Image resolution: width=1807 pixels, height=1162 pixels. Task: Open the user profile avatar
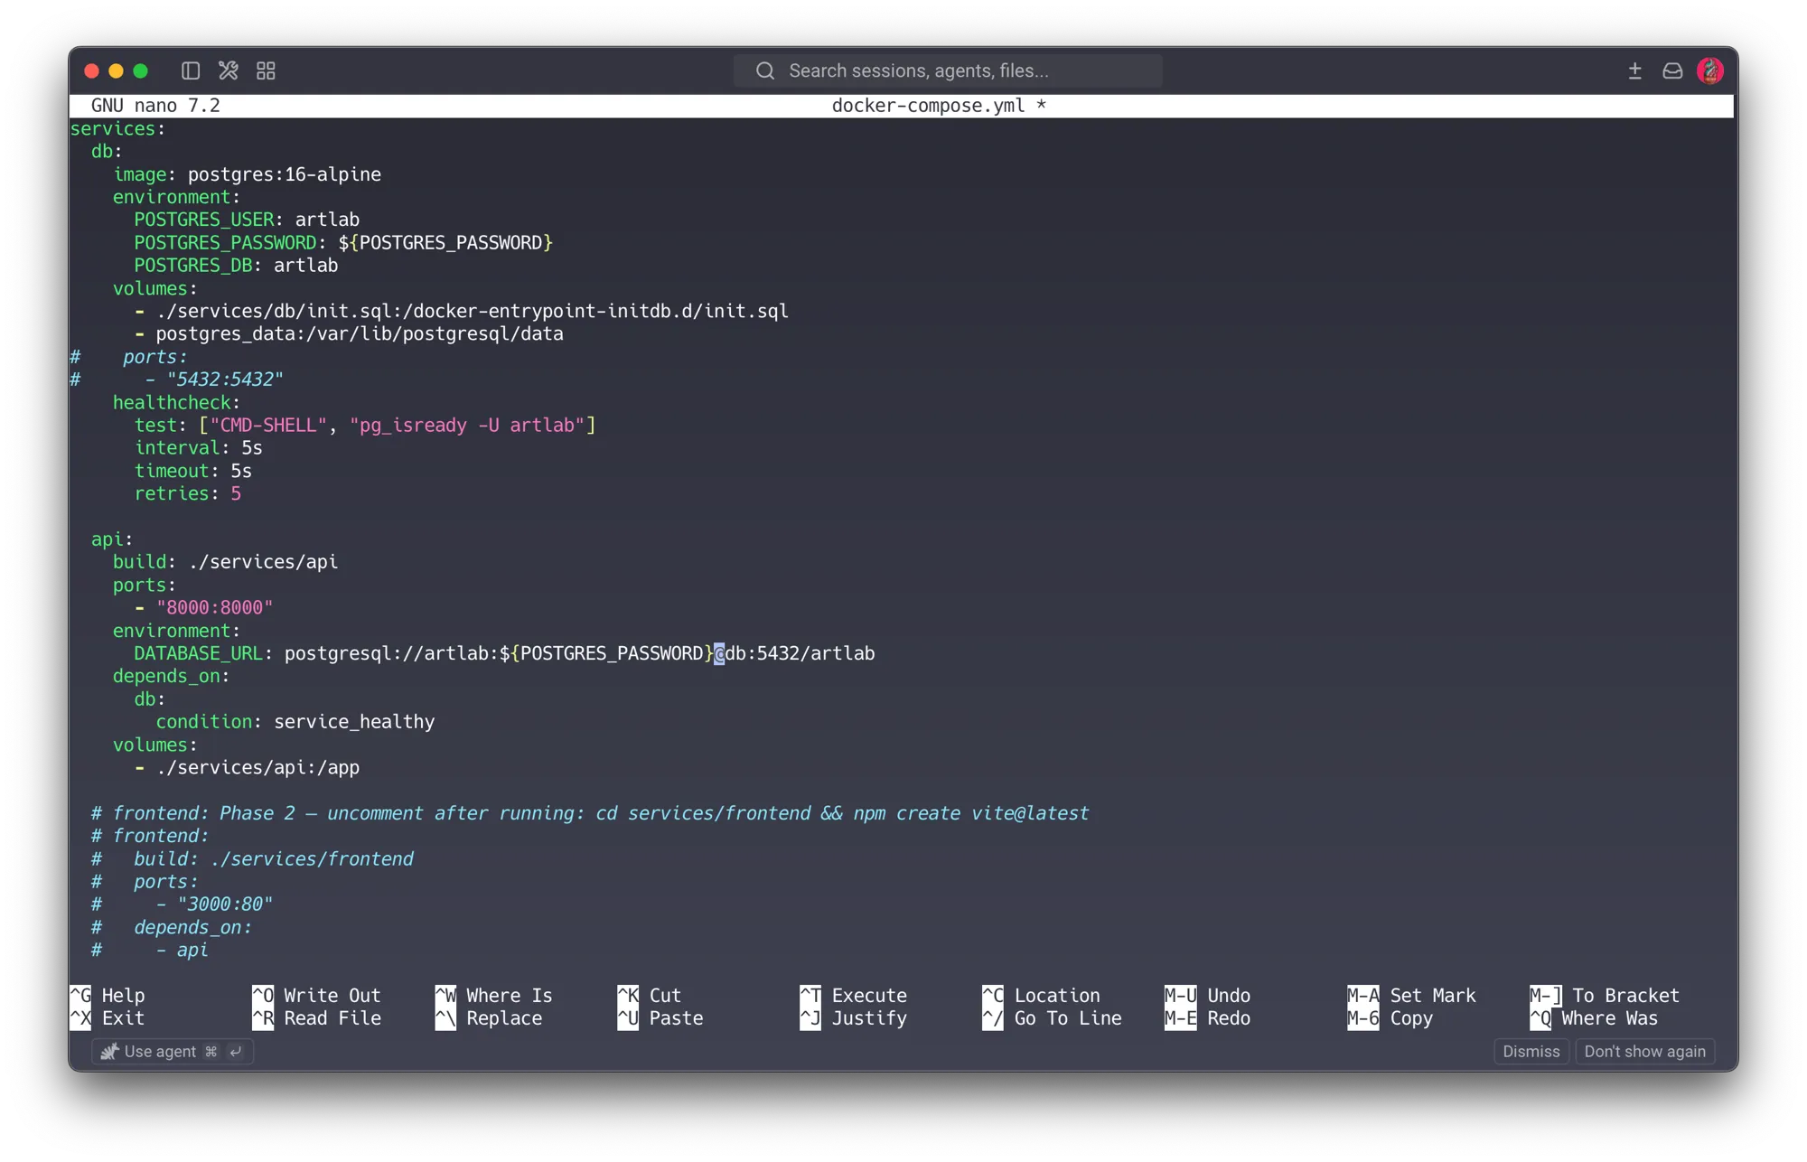1710,70
